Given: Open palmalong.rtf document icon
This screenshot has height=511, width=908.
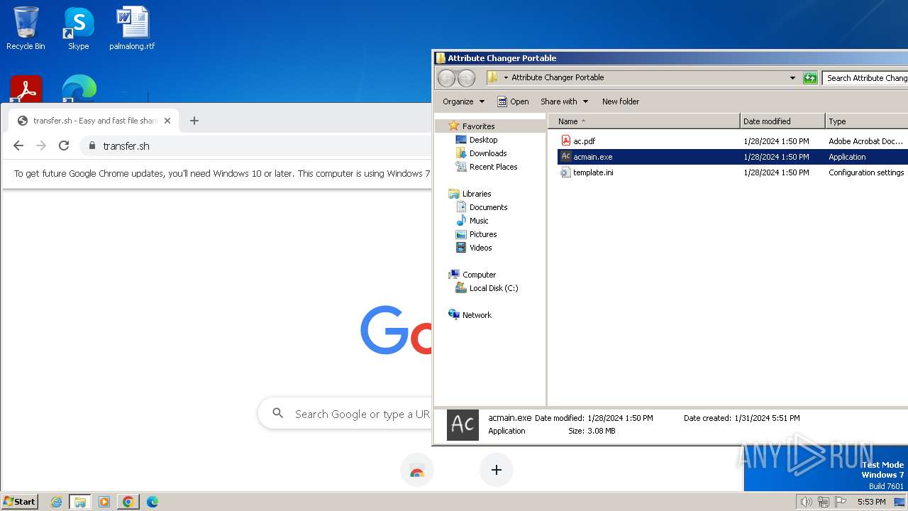Looking at the screenshot, I should click(132, 28).
